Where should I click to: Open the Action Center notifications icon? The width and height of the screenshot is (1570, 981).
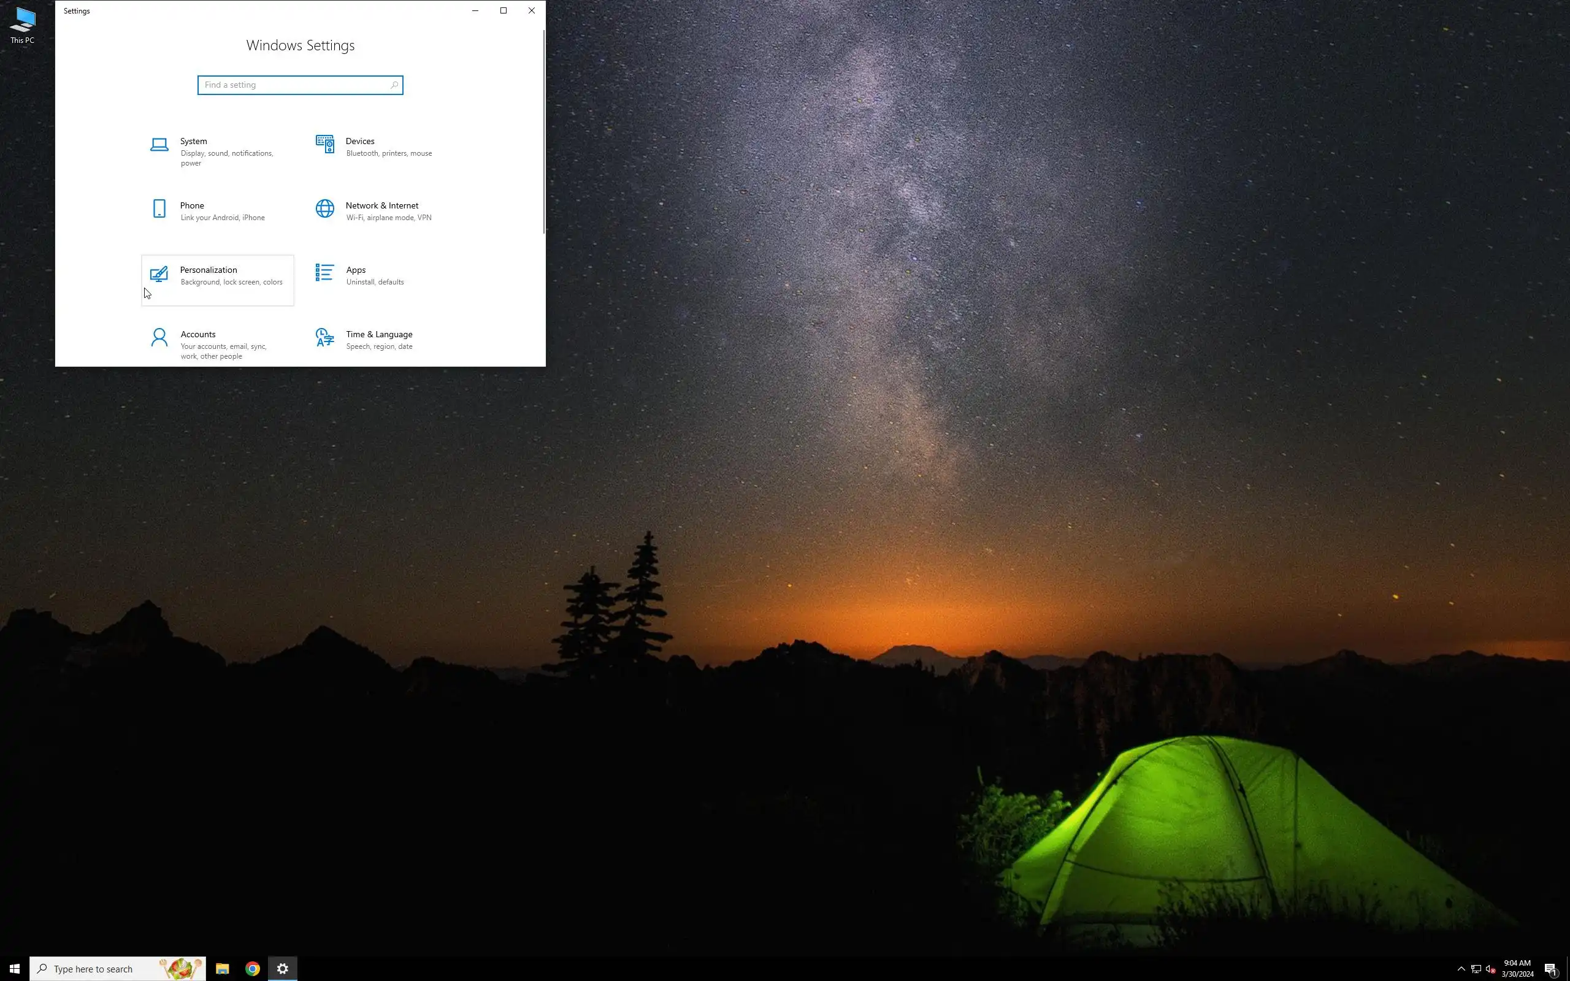tap(1551, 969)
